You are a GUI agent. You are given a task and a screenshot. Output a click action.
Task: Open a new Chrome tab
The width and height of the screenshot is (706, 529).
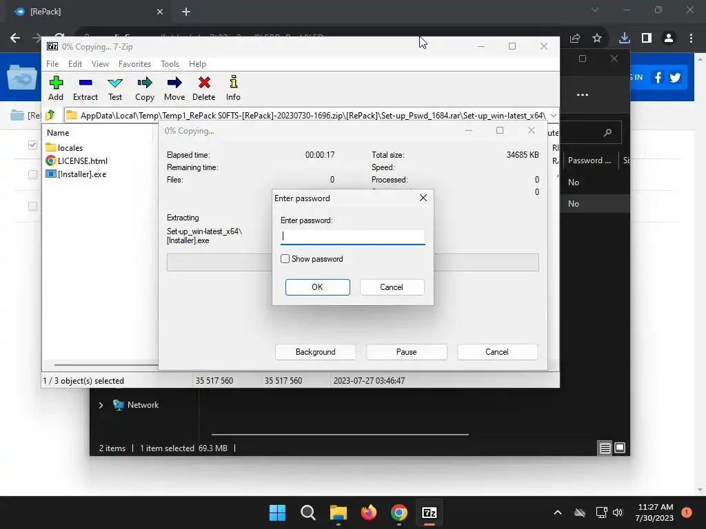(x=186, y=12)
